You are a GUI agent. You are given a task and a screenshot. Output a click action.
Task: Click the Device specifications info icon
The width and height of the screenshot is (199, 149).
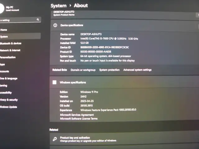click(55, 25)
